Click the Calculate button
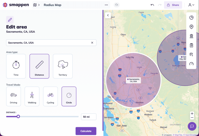The height and width of the screenshot is (136, 199). click(x=86, y=131)
